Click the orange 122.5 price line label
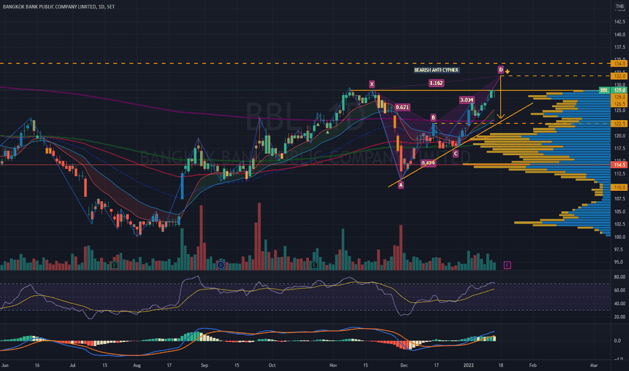629x371 pixels. pyautogui.click(x=620, y=123)
